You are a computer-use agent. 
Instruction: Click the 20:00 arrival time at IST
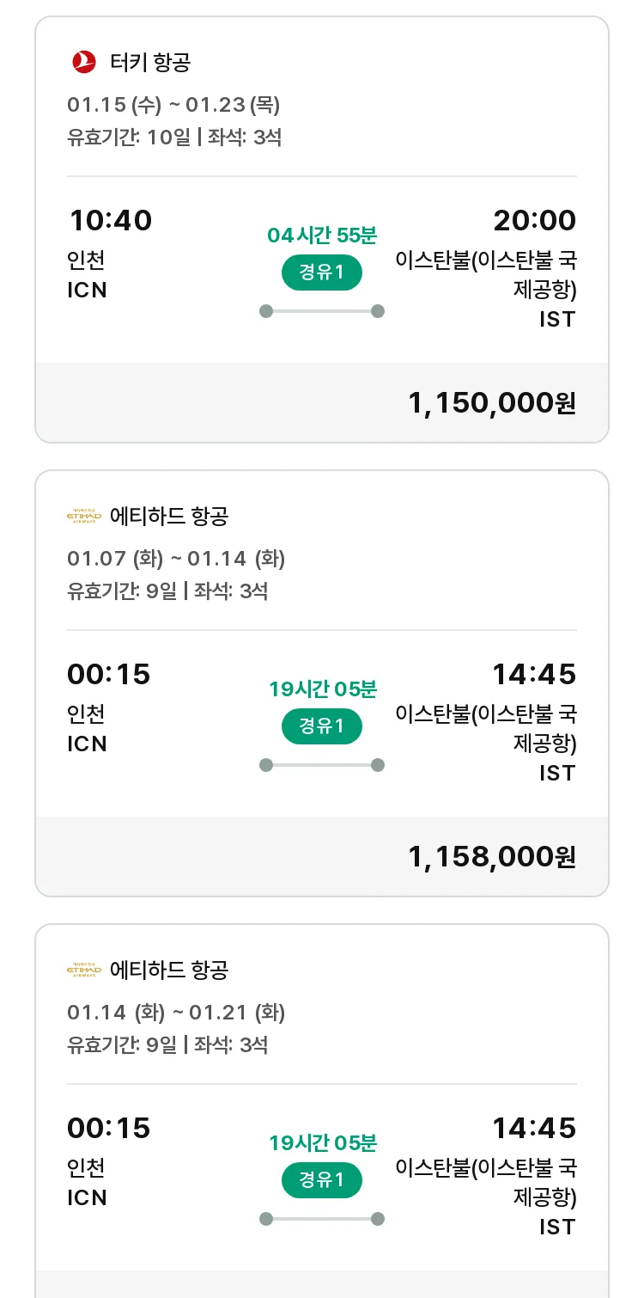[534, 221]
